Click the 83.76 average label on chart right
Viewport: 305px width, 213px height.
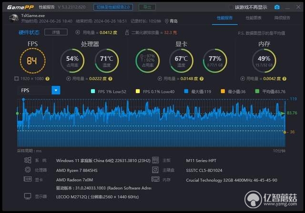[x=292, y=113]
